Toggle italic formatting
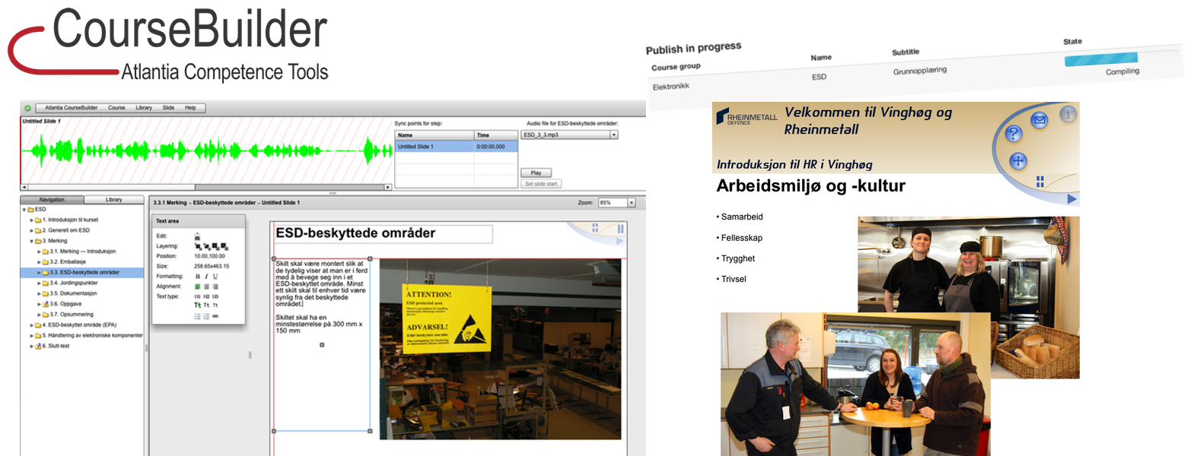 click(x=206, y=276)
